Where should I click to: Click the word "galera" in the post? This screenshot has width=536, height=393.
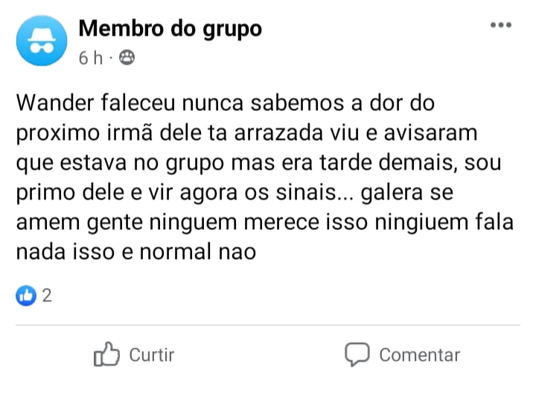point(392,193)
